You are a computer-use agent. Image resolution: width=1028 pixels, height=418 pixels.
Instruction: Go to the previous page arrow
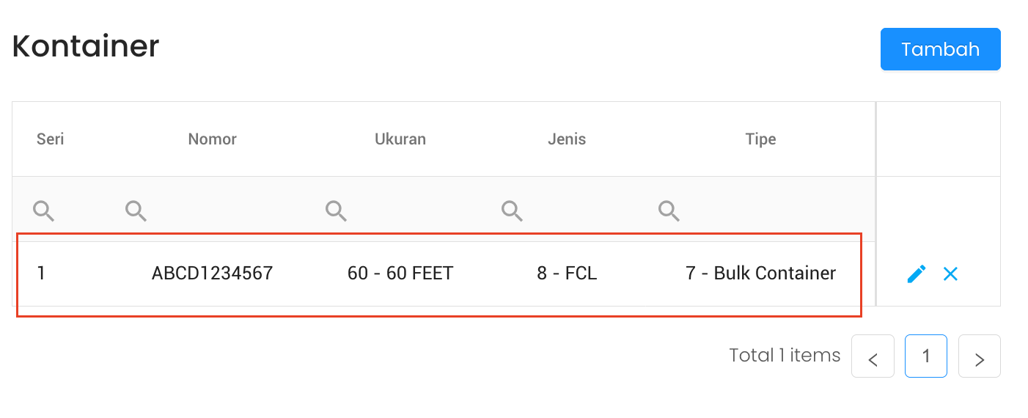(873, 356)
